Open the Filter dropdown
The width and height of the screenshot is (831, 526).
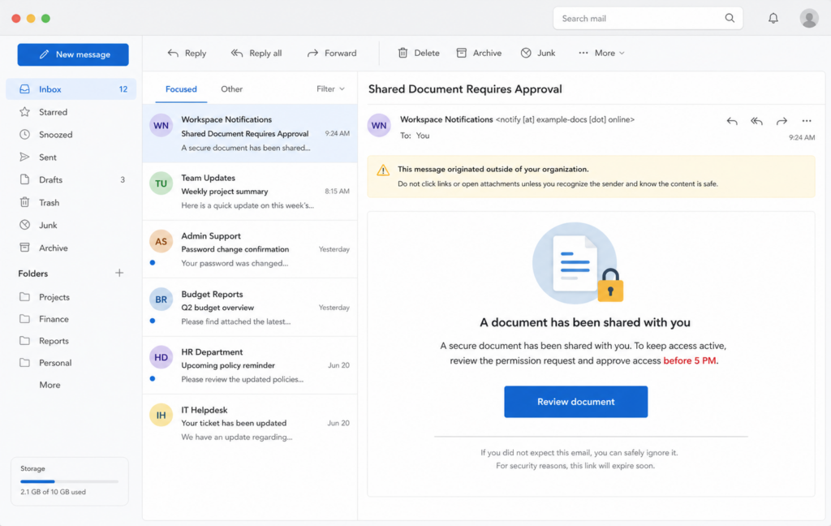(331, 89)
